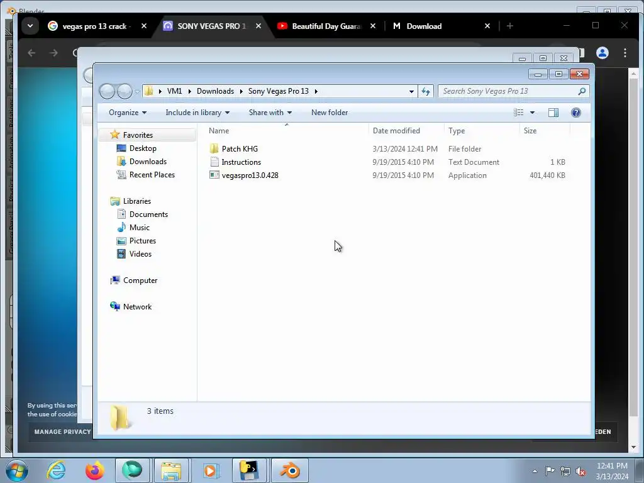644x483 pixels.
Task: Open Include in library dropdown
Action: [x=197, y=113]
